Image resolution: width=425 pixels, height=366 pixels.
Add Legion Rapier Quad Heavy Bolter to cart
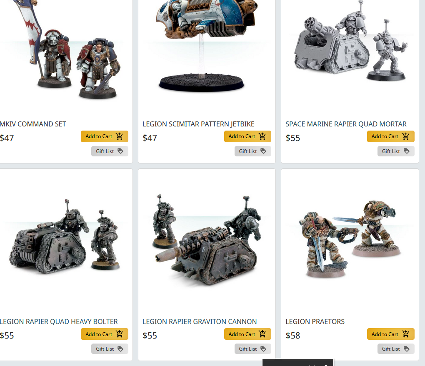tap(104, 334)
